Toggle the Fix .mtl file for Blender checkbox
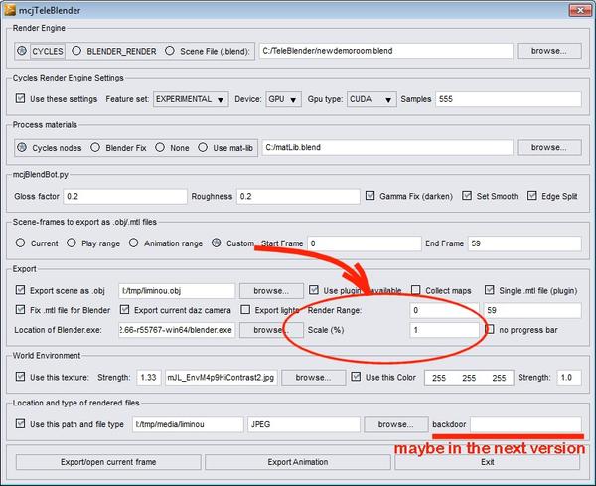 coord(20,309)
